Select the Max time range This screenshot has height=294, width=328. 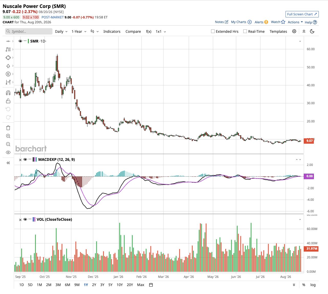[141, 285]
